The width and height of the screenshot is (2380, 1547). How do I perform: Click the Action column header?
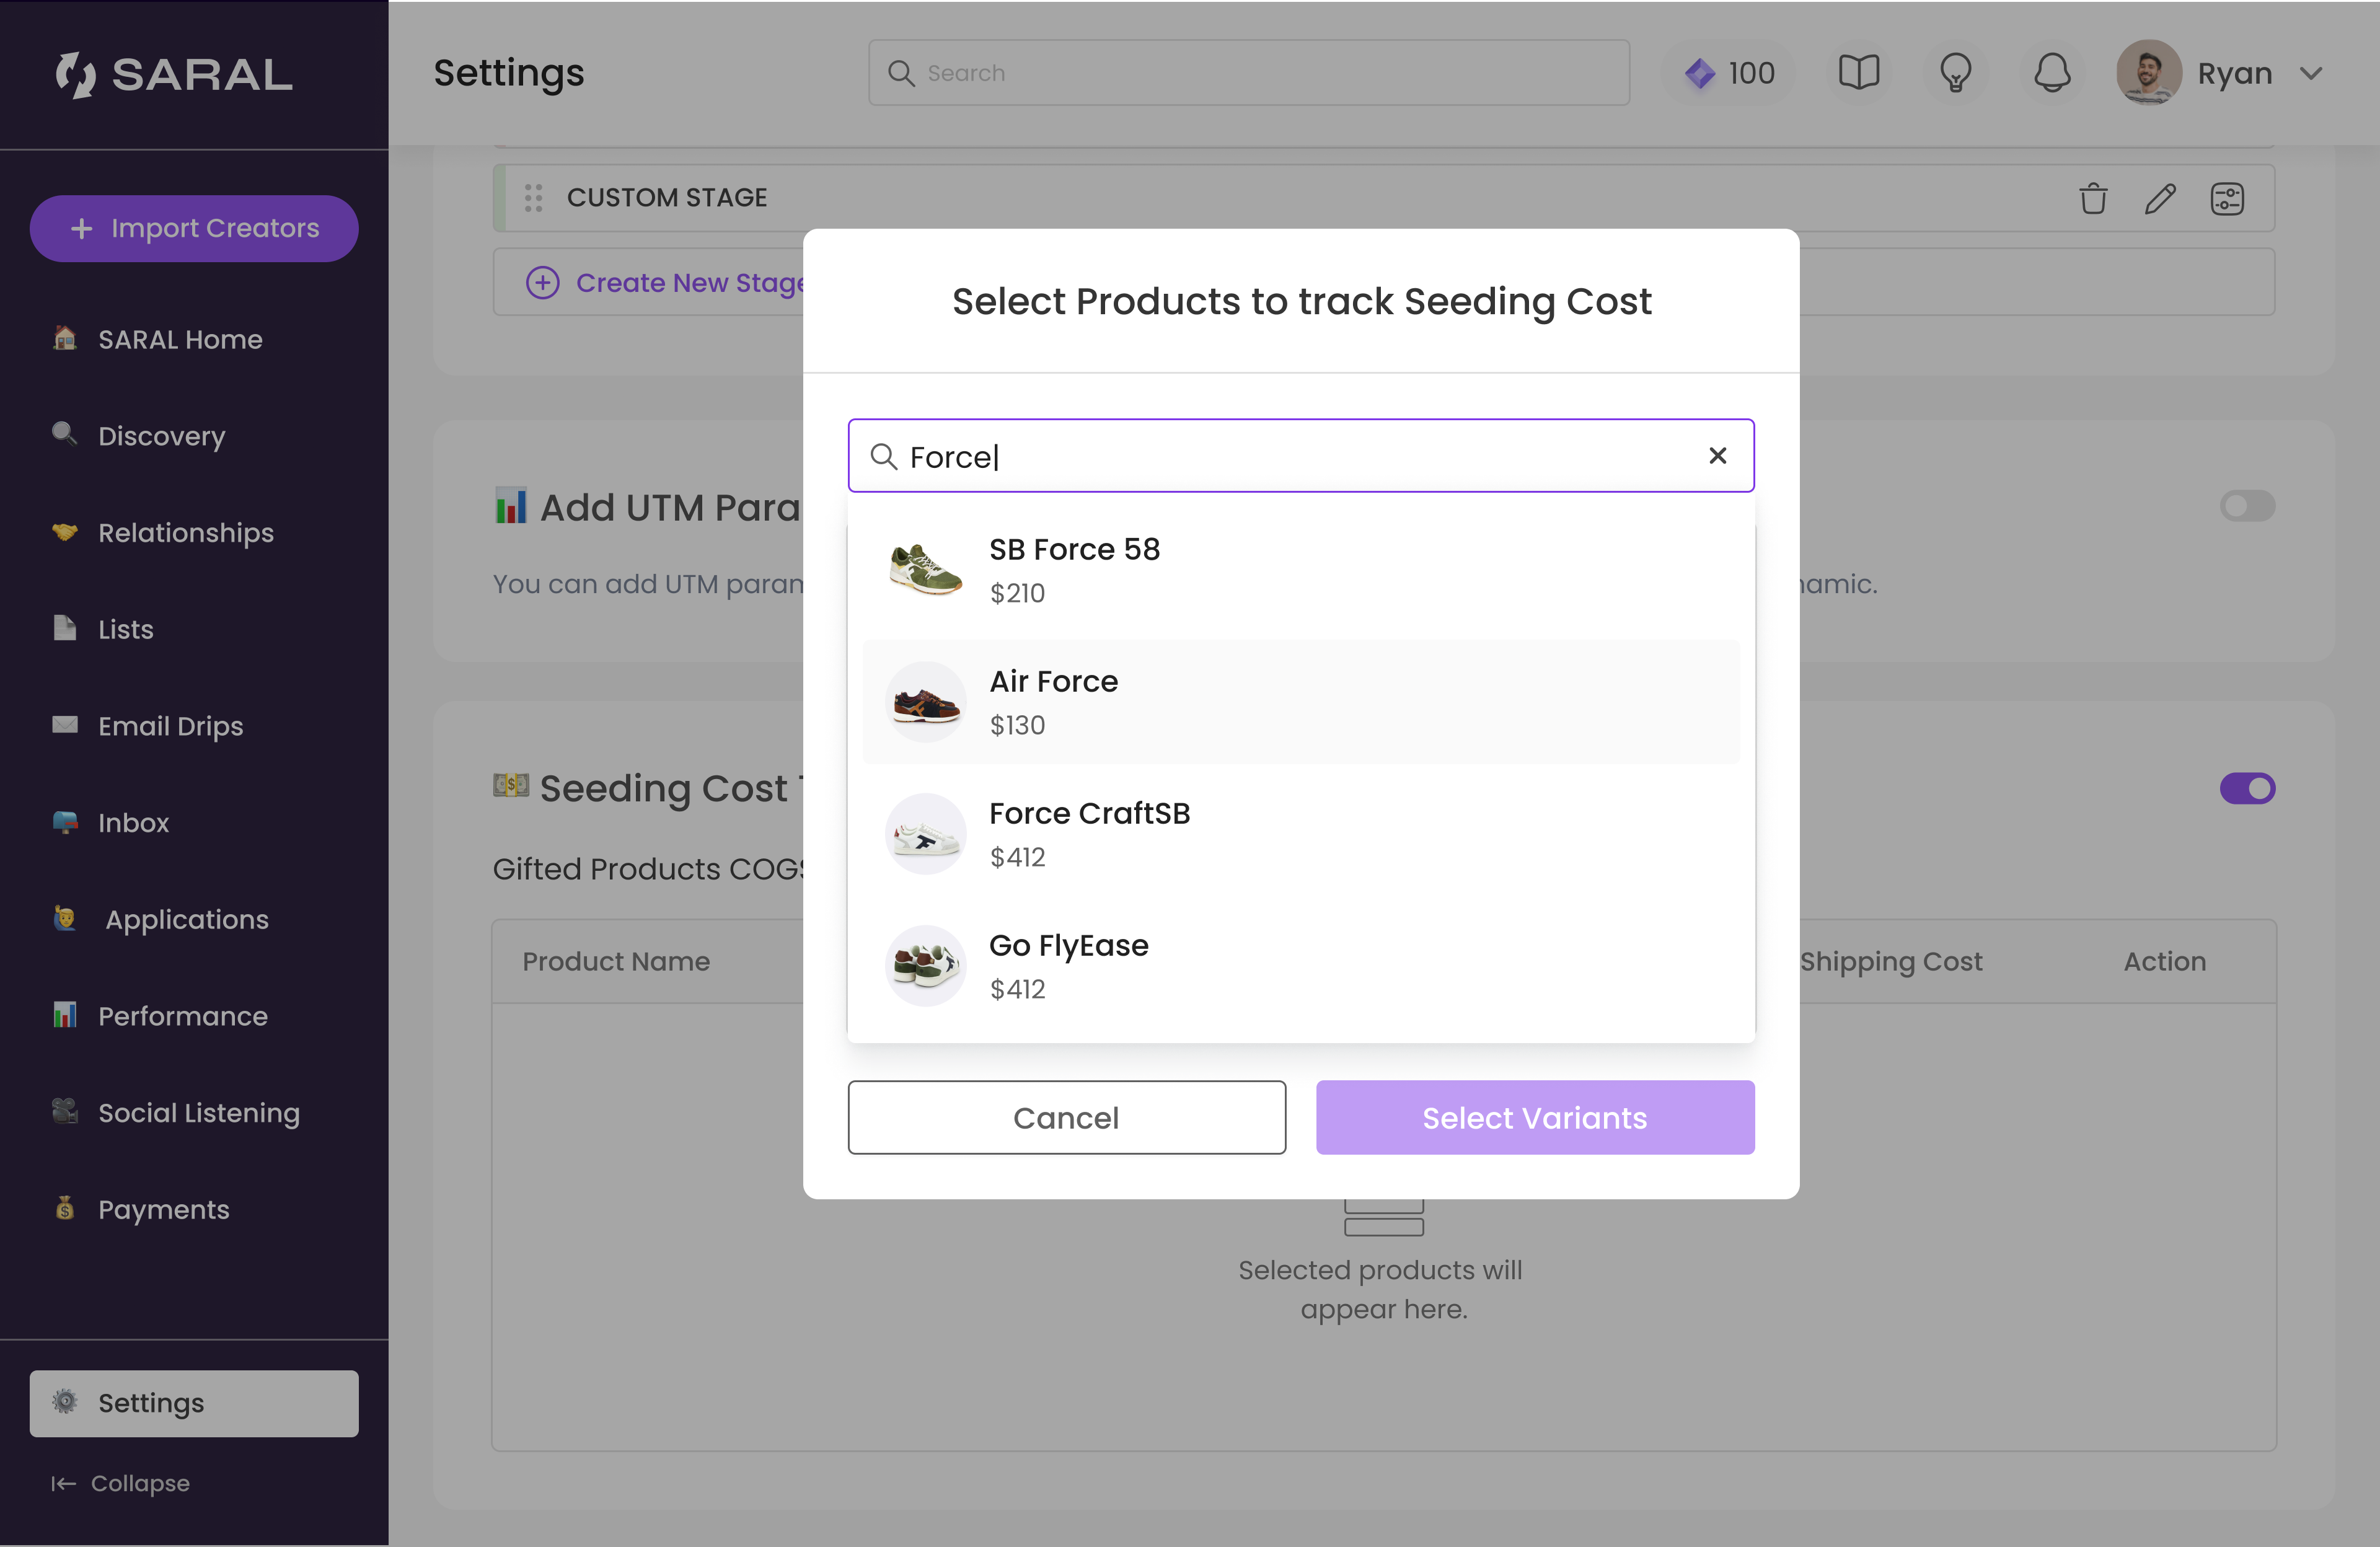2165,962
